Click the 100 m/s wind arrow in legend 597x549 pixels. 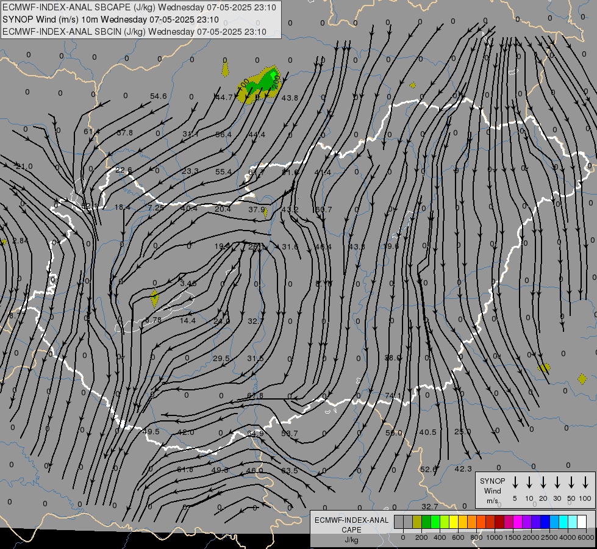click(585, 483)
